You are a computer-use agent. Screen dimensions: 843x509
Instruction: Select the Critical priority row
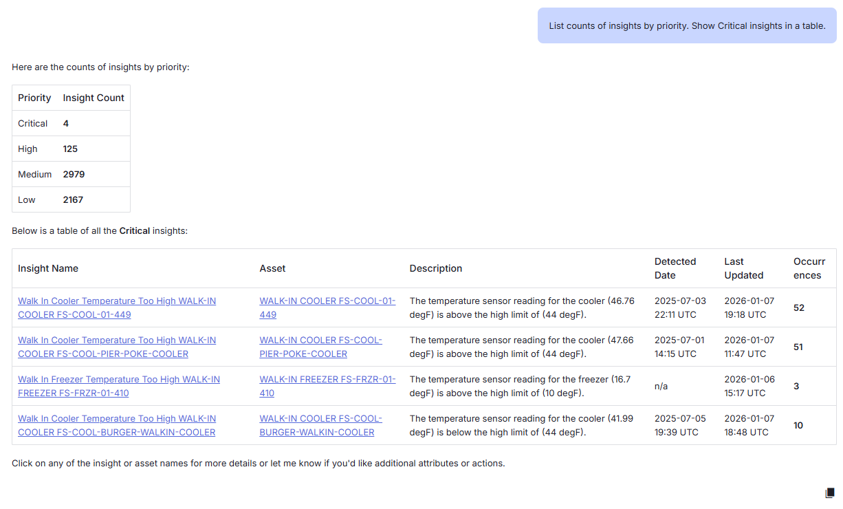[x=71, y=123]
